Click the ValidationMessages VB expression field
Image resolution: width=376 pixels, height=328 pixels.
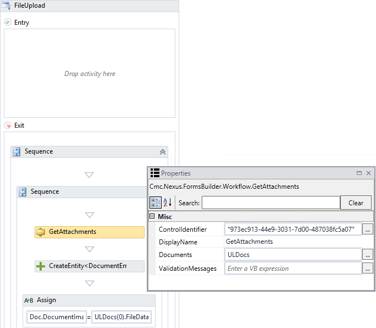[x=292, y=269]
